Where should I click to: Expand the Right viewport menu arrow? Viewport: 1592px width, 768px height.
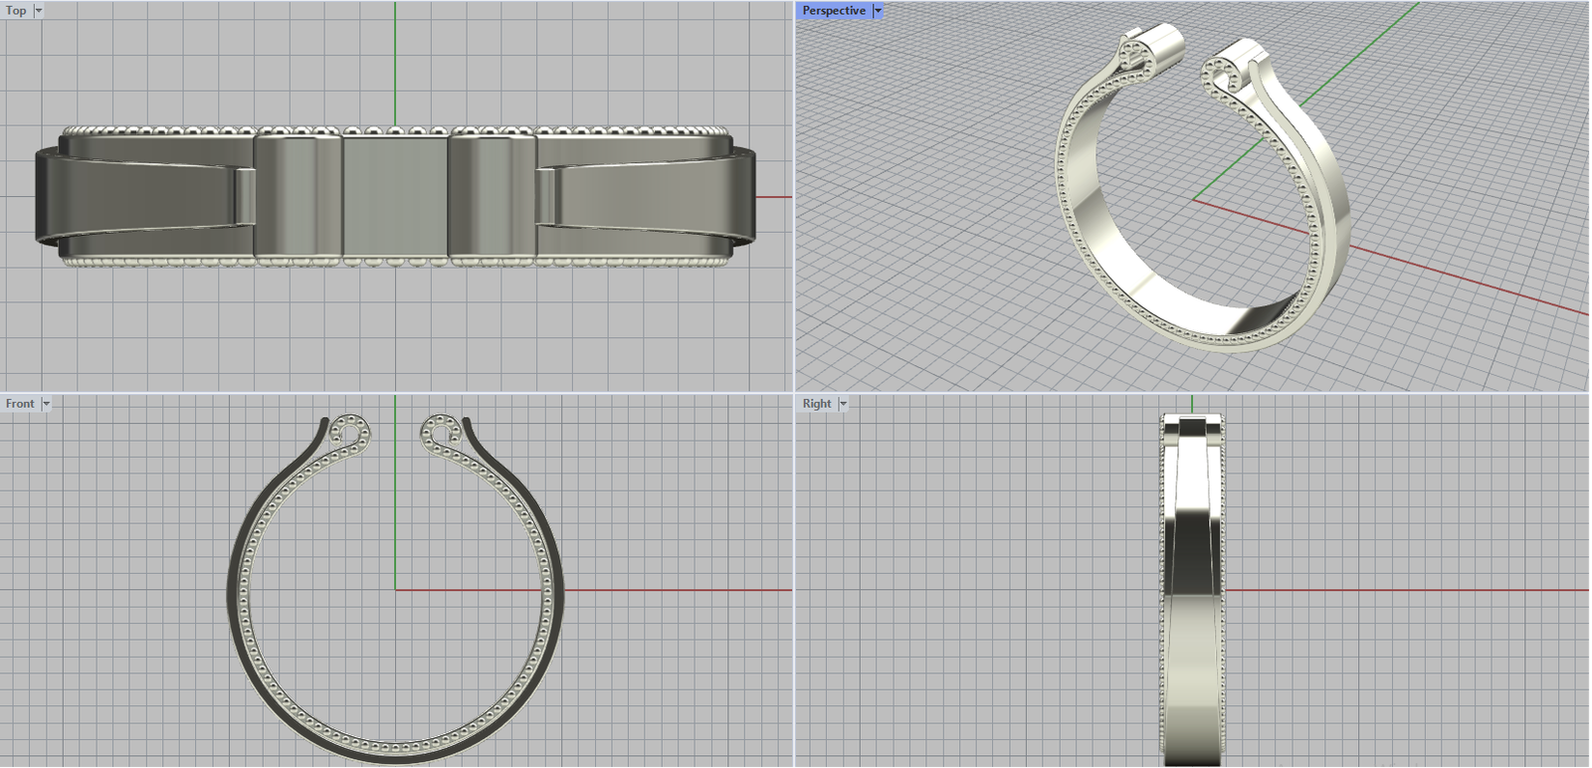pyautogui.click(x=843, y=404)
